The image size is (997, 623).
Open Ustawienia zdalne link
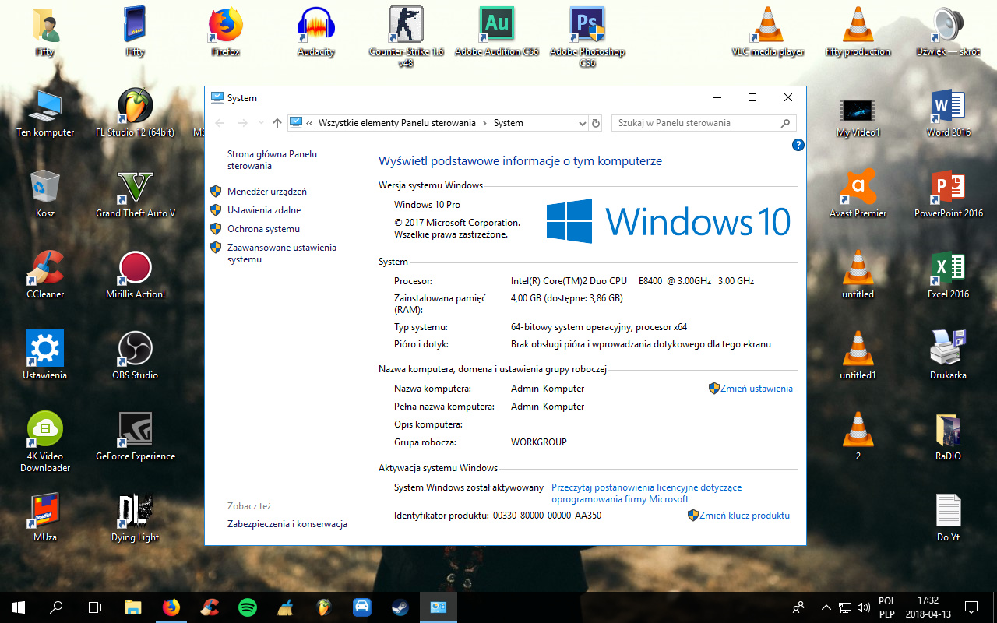(264, 210)
